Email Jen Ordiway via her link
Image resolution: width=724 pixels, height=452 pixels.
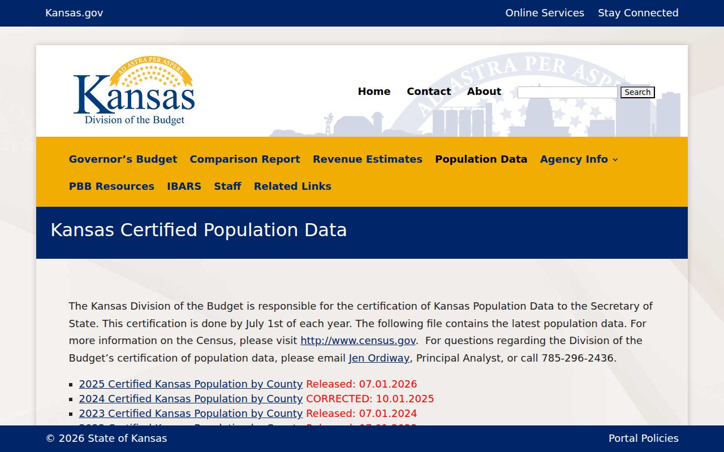tap(379, 358)
